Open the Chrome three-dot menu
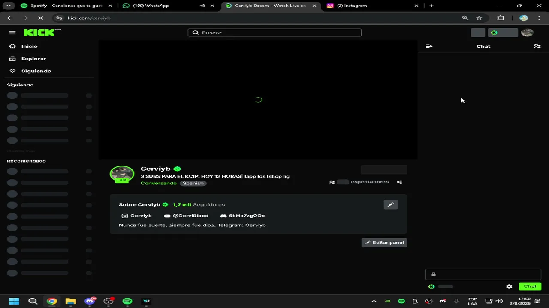This screenshot has width=549, height=308. [538, 18]
